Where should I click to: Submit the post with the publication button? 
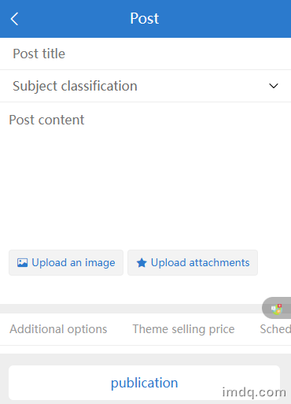[145, 383]
